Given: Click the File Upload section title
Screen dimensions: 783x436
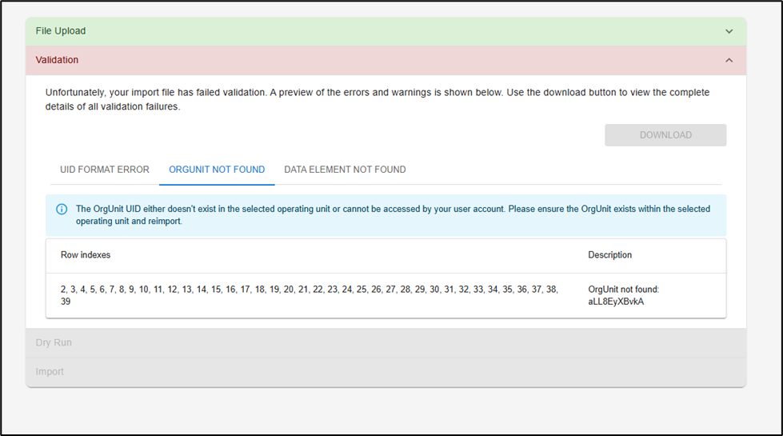Looking at the screenshot, I should tap(61, 31).
